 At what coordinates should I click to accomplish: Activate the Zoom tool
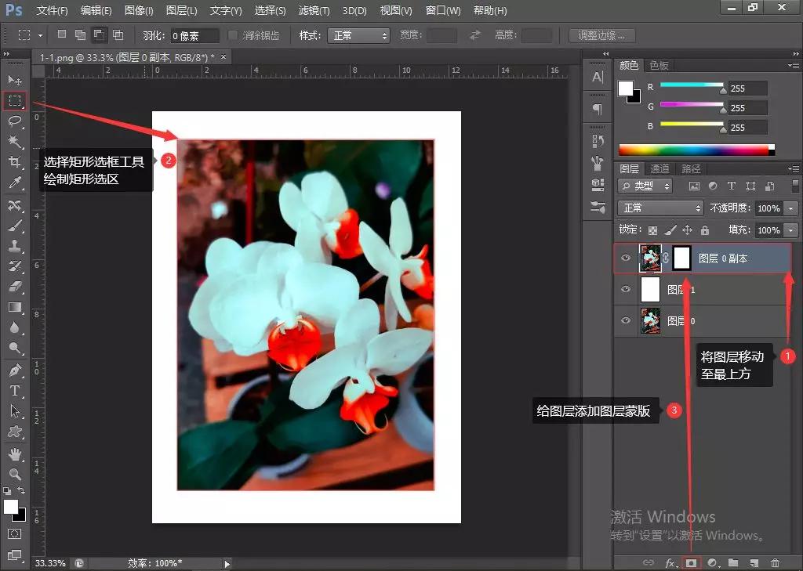pos(14,474)
